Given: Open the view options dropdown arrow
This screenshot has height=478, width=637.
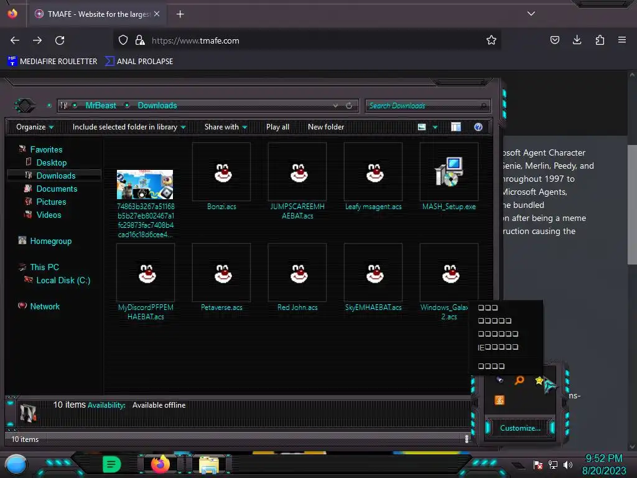Looking at the screenshot, I should [435, 128].
